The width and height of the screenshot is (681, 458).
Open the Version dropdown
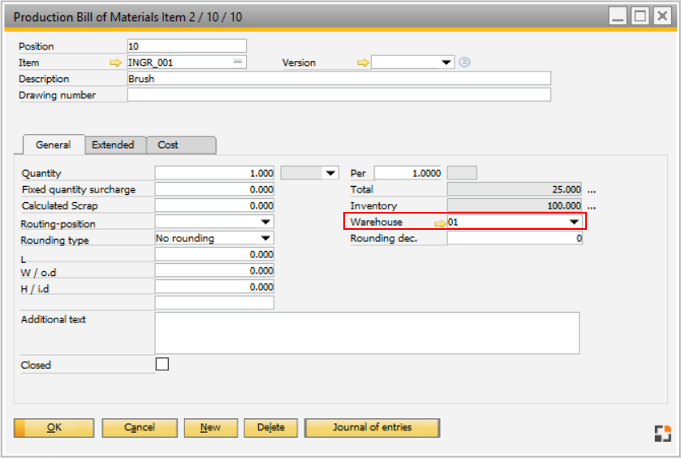point(446,63)
